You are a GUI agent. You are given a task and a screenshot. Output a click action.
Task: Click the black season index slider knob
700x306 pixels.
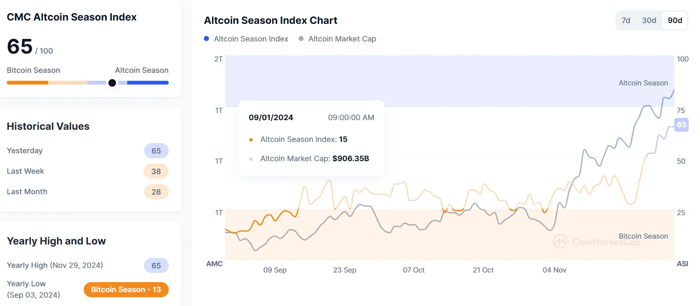pos(112,83)
